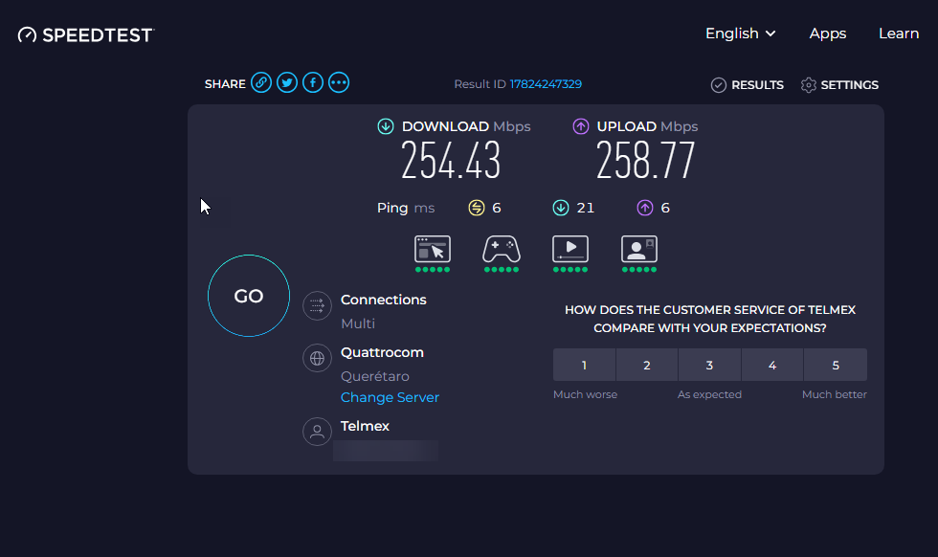Click the download arrow icon beside DOWNLOAD
The image size is (938, 557).
(x=386, y=126)
